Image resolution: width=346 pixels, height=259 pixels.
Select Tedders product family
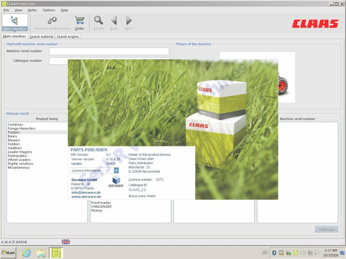pos(14,144)
